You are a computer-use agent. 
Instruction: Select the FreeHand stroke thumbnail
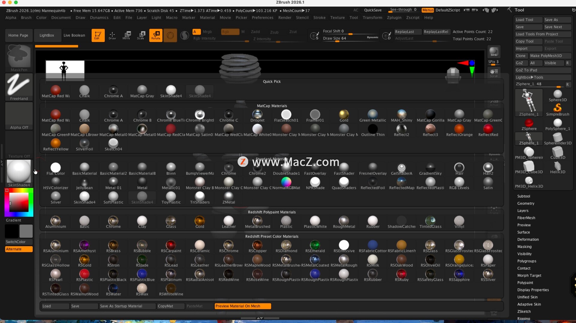(19, 87)
